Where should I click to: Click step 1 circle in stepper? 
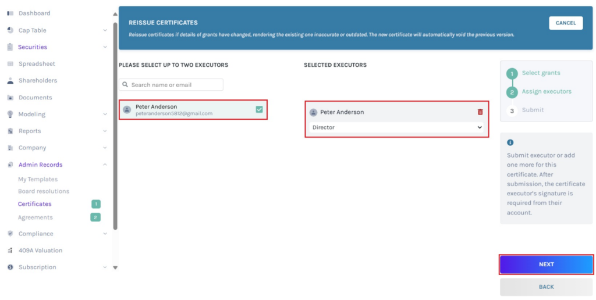(x=512, y=74)
